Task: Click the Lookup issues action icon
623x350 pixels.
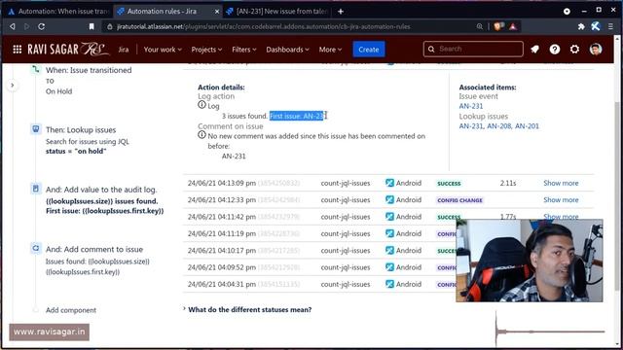Action: click(36, 129)
